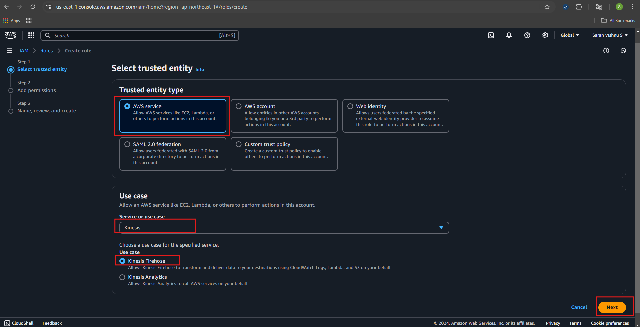The height and width of the screenshot is (327, 640).
Task: Click the AWS logo home icon
Action: [x=10, y=35]
